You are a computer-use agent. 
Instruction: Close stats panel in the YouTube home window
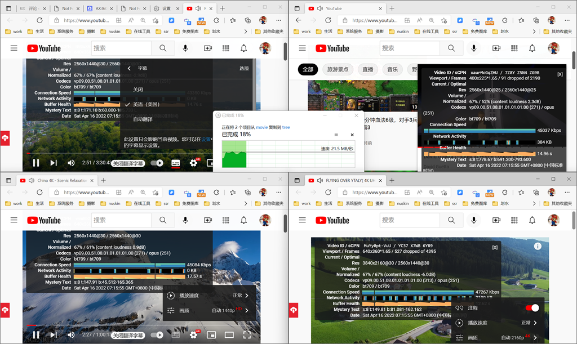point(560,74)
